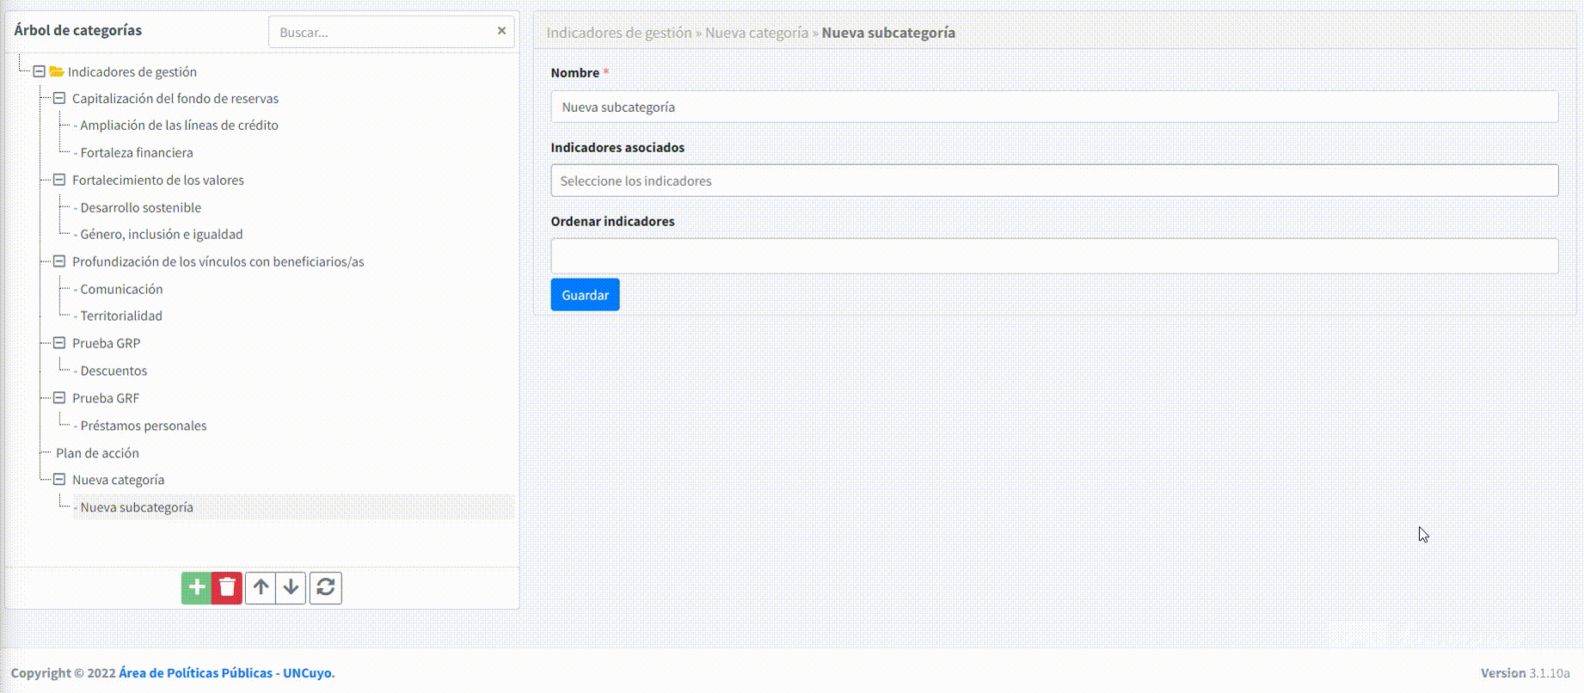Clear the search box with X
The width and height of the screenshot is (1584, 693).
pyautogui.click(x=501, y=31)
